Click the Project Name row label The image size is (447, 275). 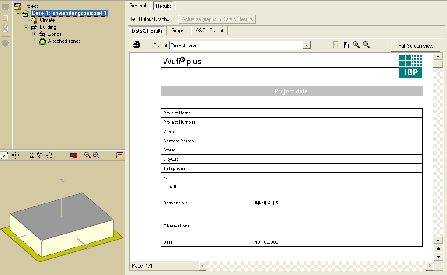tap(177, 113)
